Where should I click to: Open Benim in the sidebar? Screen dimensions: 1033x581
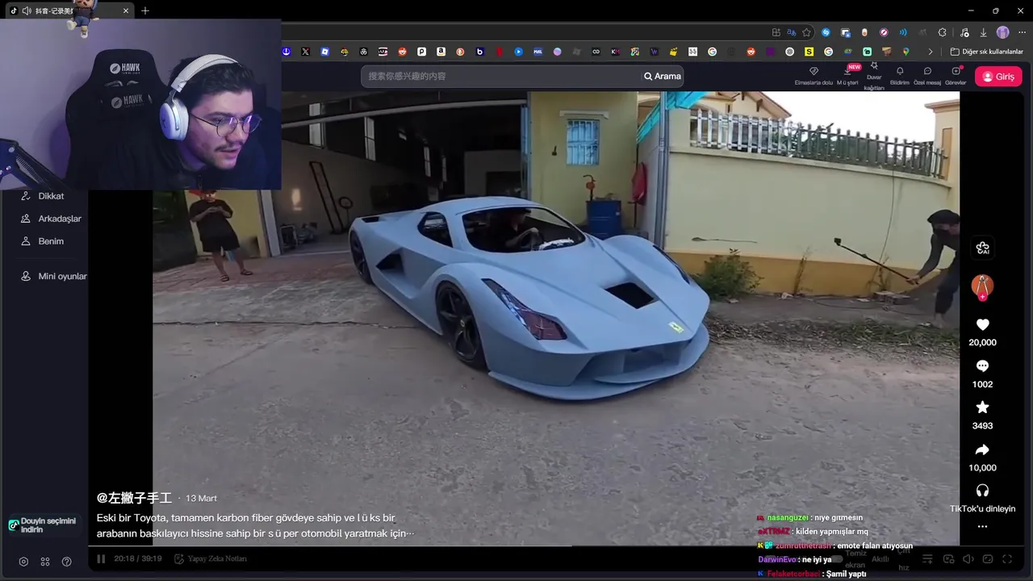(44, 241)
